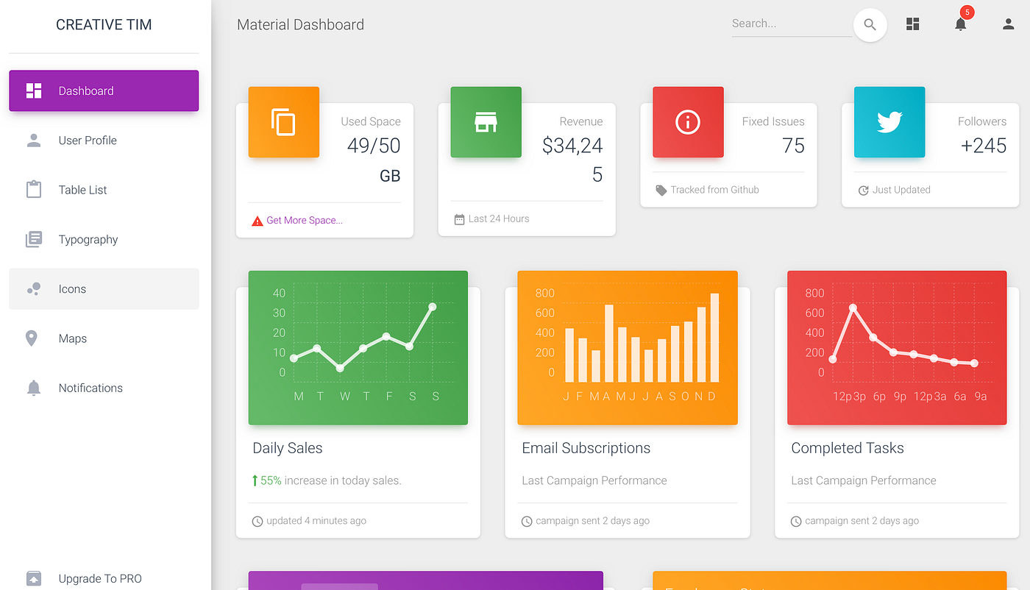This screenshot has width=1030, height=590.
Task: Open the notification bell in the top bar
Action: pyautogui.click(x=960, y=24)
